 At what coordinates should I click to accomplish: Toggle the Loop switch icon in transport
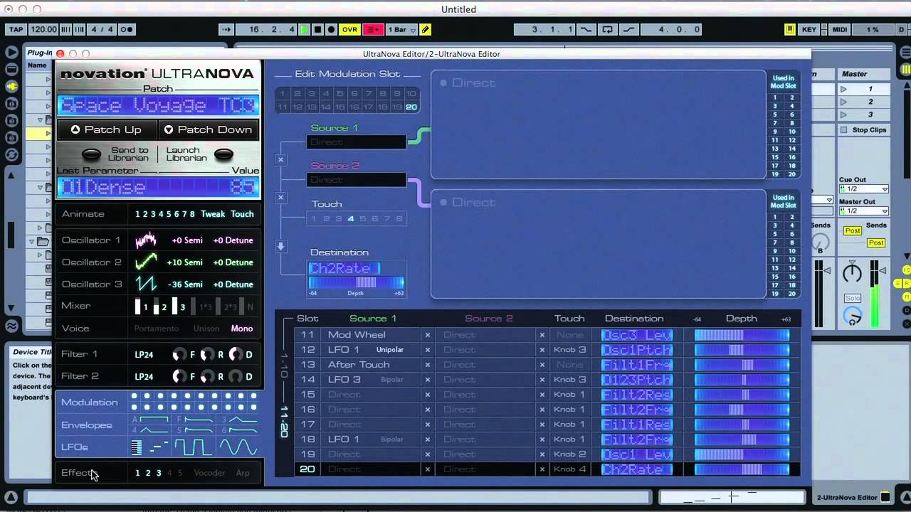(607, 29)
